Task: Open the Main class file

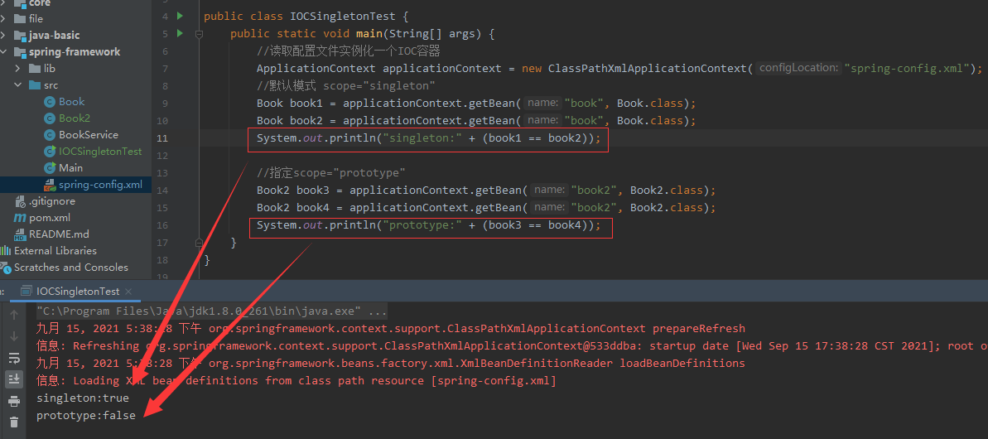Action: click(x=71, y=167)
